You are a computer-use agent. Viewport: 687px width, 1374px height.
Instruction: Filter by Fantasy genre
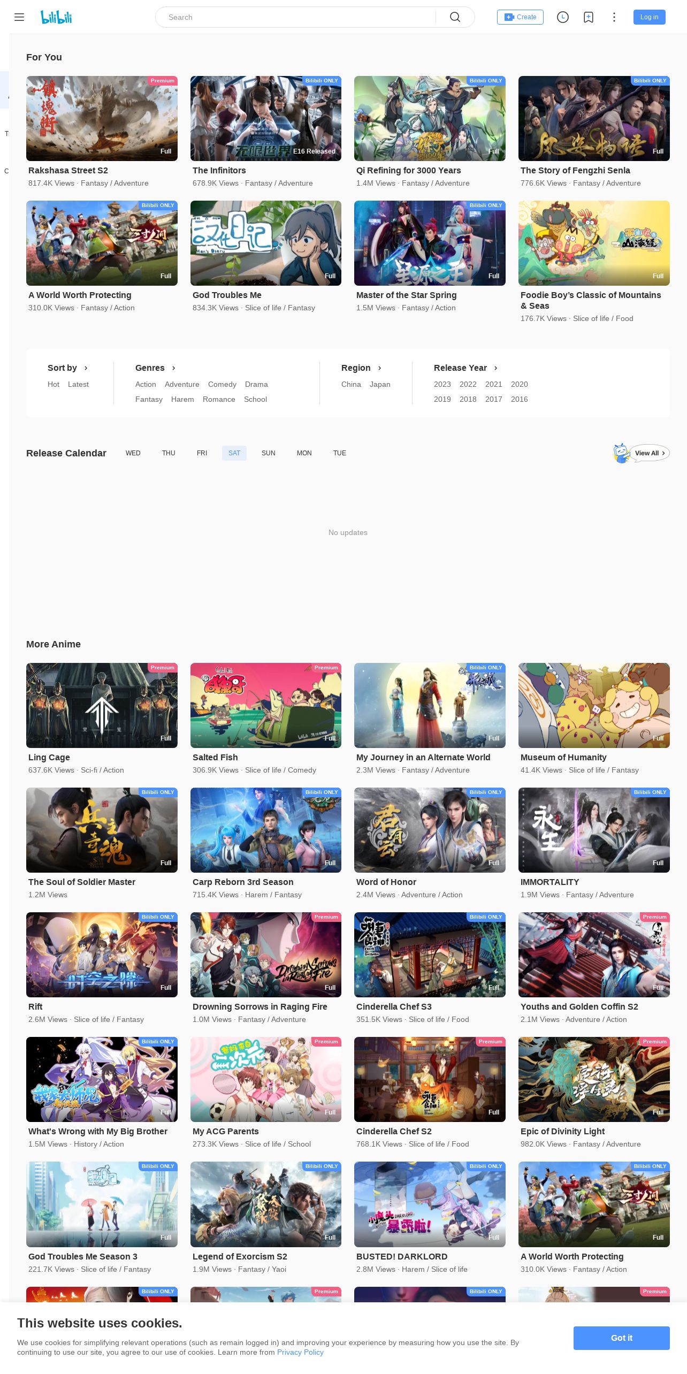tap(149, 399)
